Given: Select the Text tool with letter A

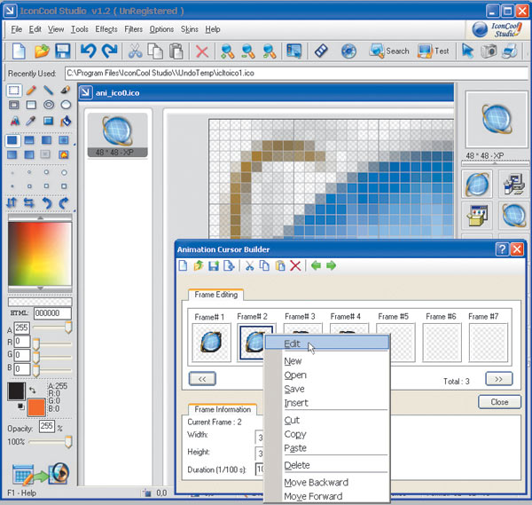Looking at the screenshot, I should [x=14, y=121].
